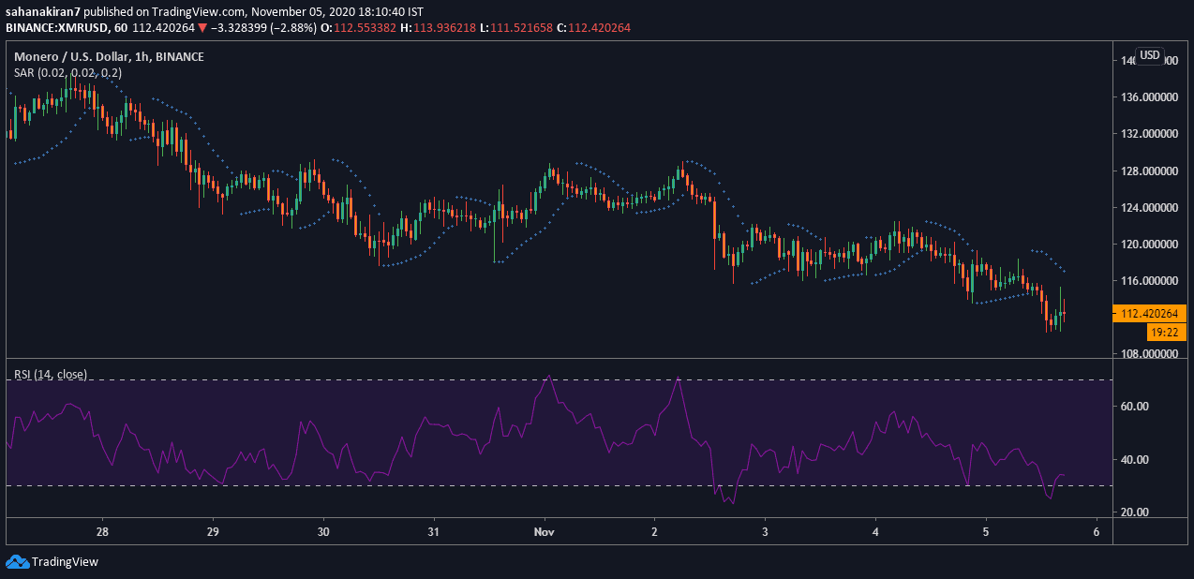The image size is (1194, 579).
Task: Click the date label 6 on time axis
Action: pyautogui.click(x=1096, y=530)
